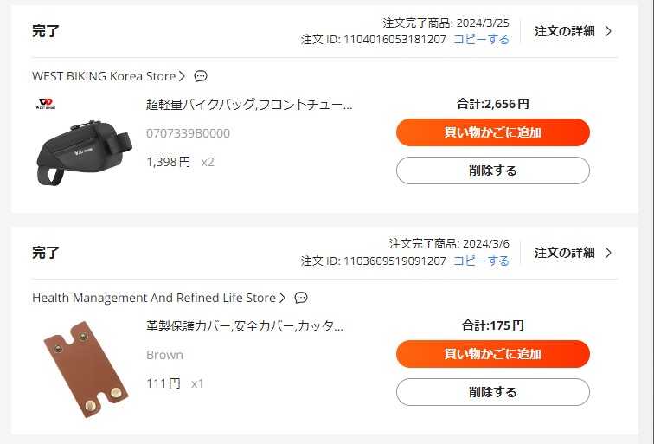The image size is (654, 444).
Task: Delete the bike bag order
Action: click(492, 171)
